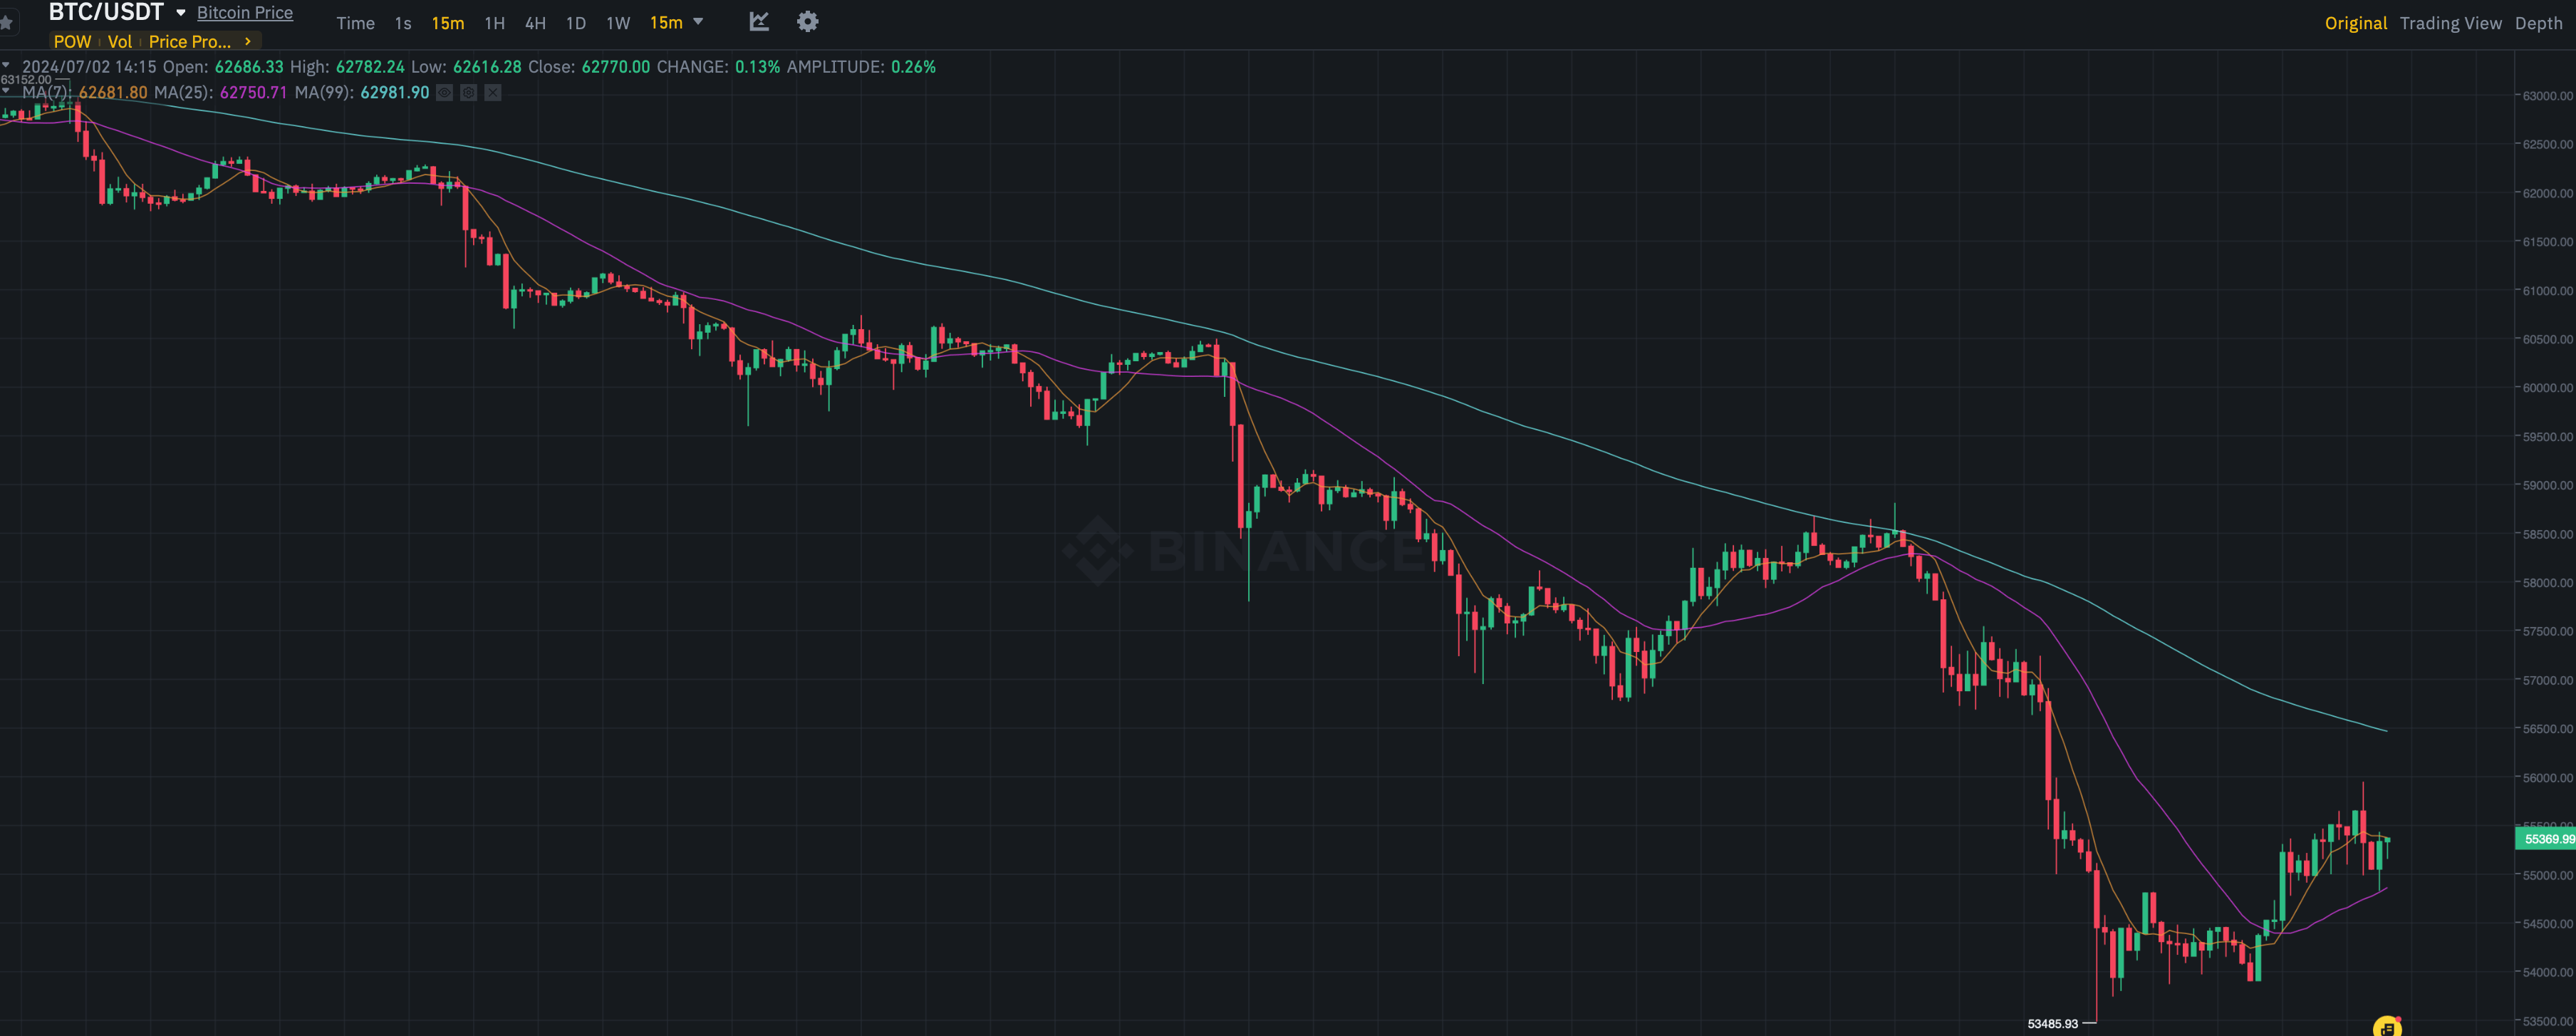
Task: Collapse the OHLC data row arrow
Action: point(6,65)
